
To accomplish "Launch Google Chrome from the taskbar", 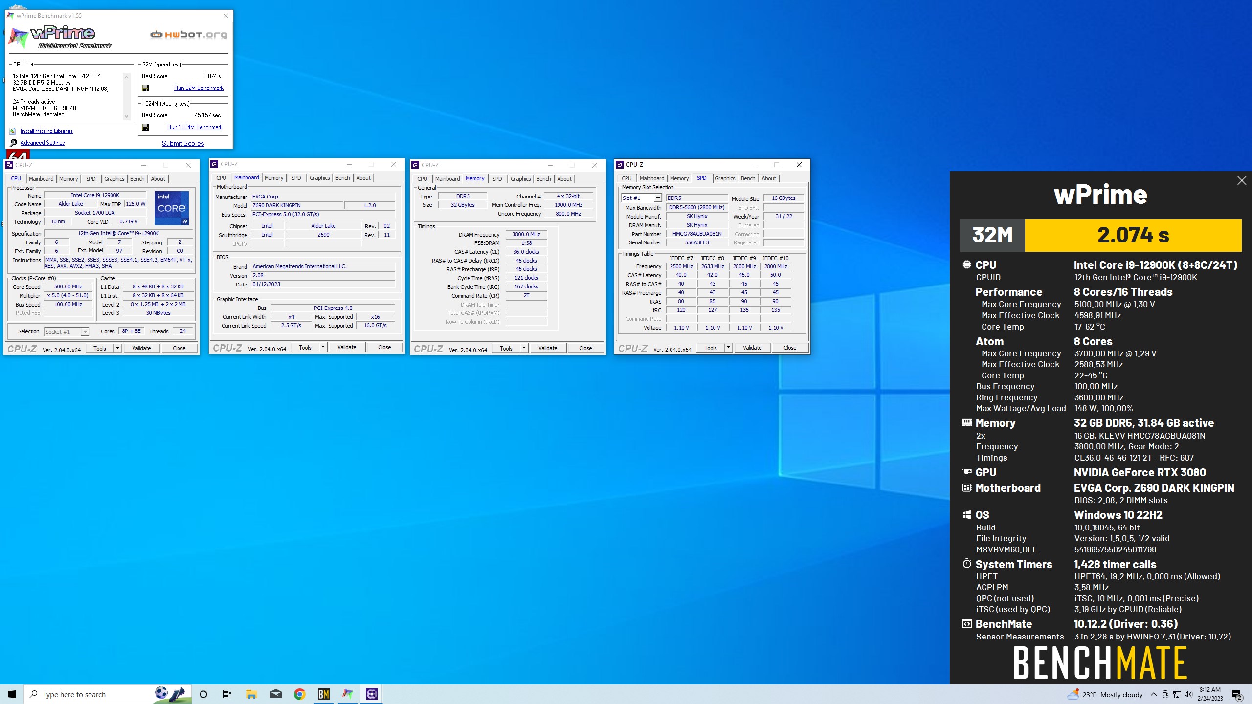I will [300, 694].
